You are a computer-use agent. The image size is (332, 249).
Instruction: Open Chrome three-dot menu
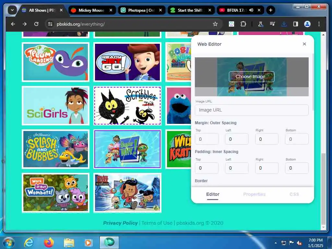pos(319,24)
